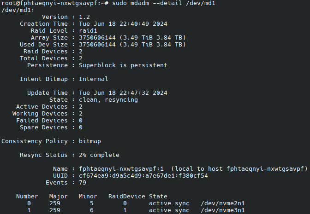Click the Events count 79
This screenshot has height=214, width=310.
83,183
